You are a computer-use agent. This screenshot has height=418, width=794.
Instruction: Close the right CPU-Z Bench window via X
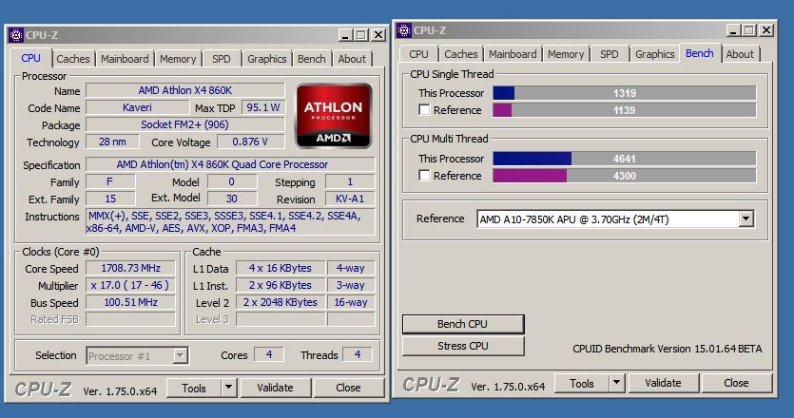(766, 30)
